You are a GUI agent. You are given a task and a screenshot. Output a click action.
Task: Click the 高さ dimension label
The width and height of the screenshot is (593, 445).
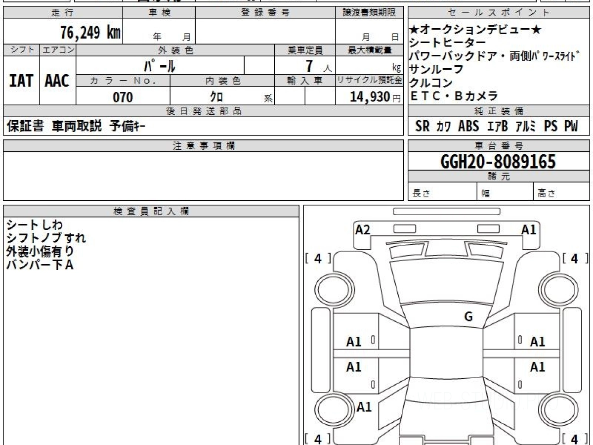547,194
